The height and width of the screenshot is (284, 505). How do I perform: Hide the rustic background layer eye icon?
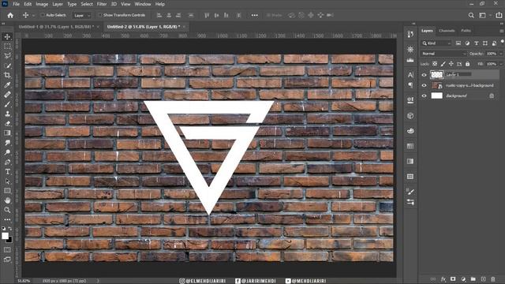(x=425, y=85)
